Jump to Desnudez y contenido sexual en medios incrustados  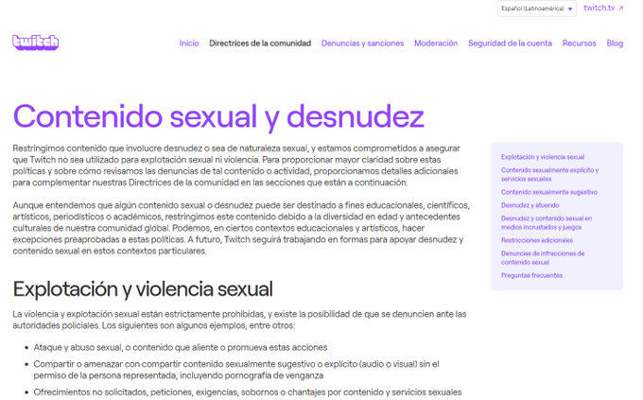[547, 223]
